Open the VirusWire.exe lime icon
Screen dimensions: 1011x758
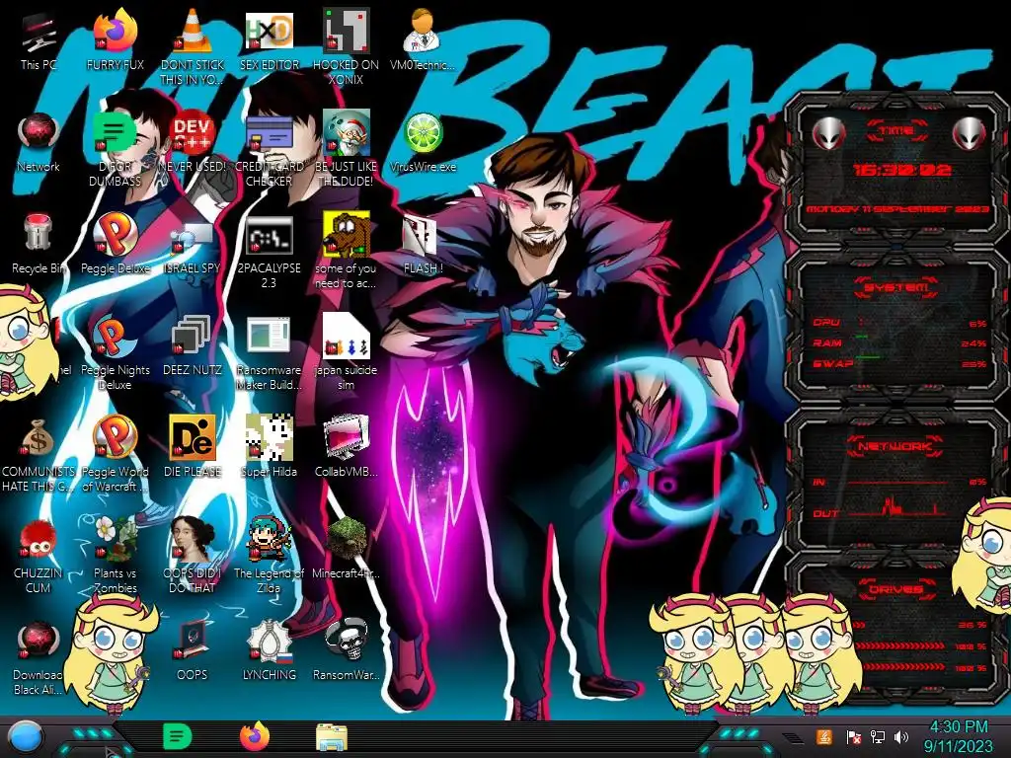click(x=423, y=142)
